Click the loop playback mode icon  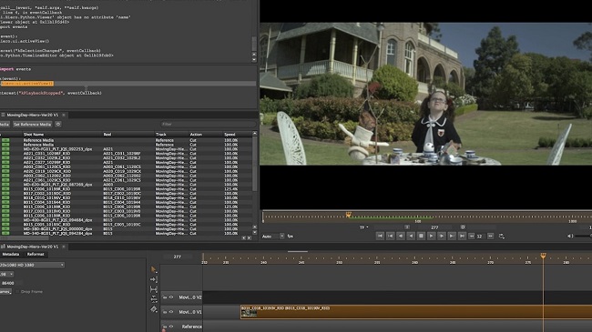point(502,236)
